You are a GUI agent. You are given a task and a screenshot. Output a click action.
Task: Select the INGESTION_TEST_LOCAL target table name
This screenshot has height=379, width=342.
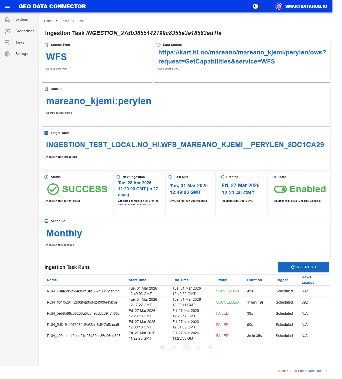coord(185,145)
